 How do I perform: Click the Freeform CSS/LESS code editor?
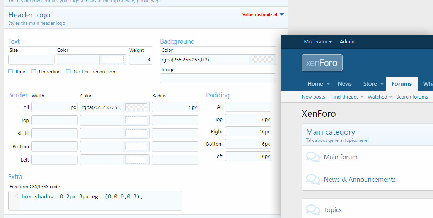tap(100, 200)
